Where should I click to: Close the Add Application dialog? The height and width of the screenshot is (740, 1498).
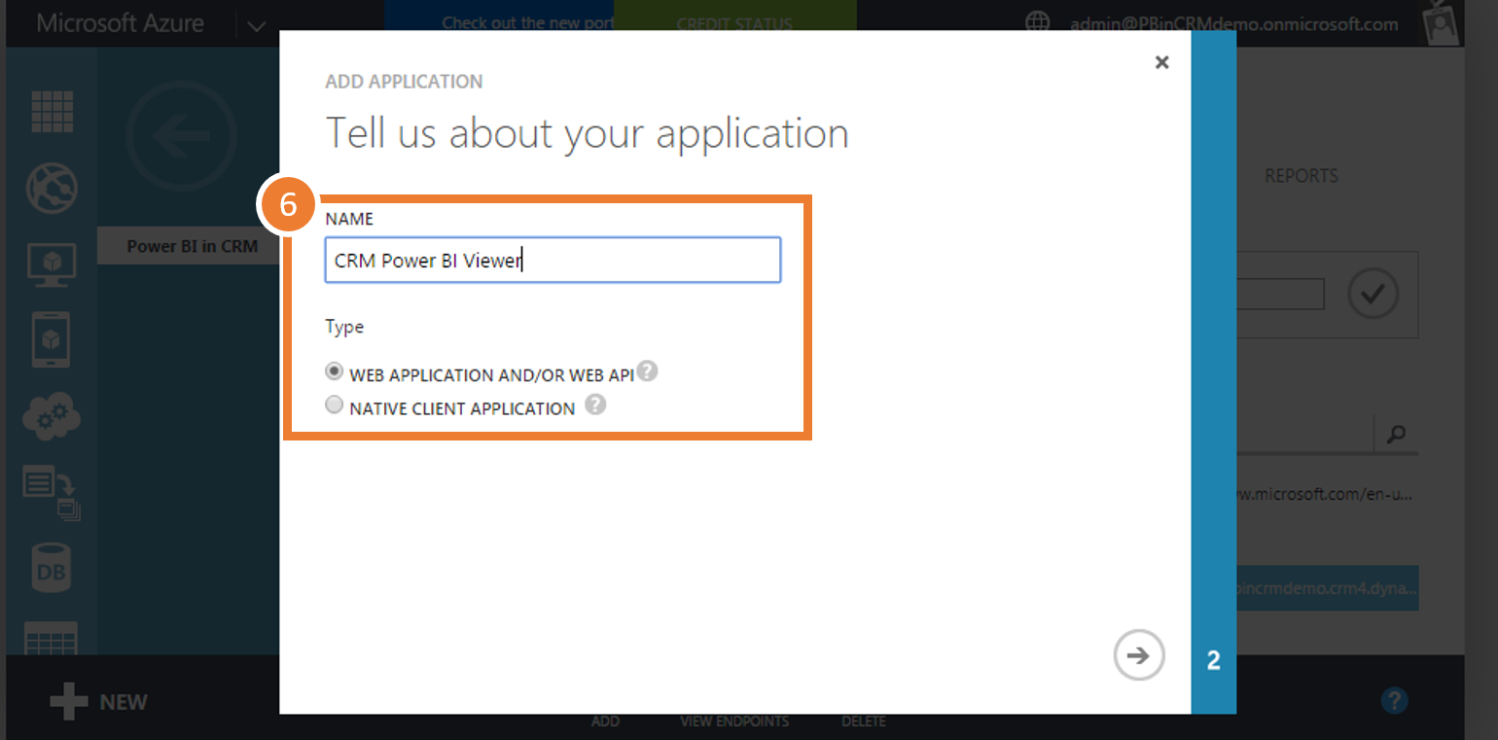pyautogui.click(x=1161, y=62)
